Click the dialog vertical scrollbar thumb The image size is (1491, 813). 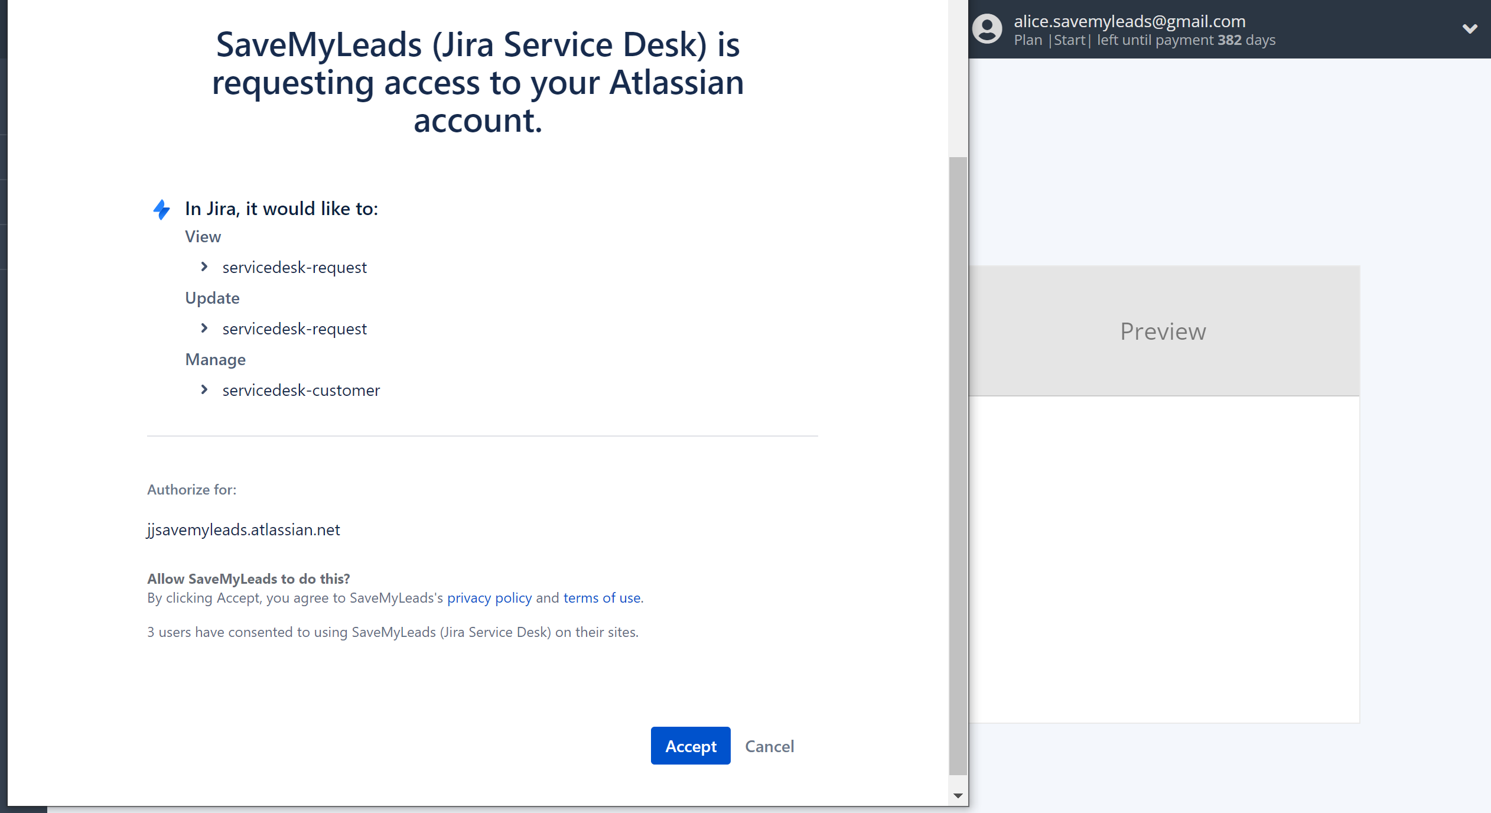958,466
